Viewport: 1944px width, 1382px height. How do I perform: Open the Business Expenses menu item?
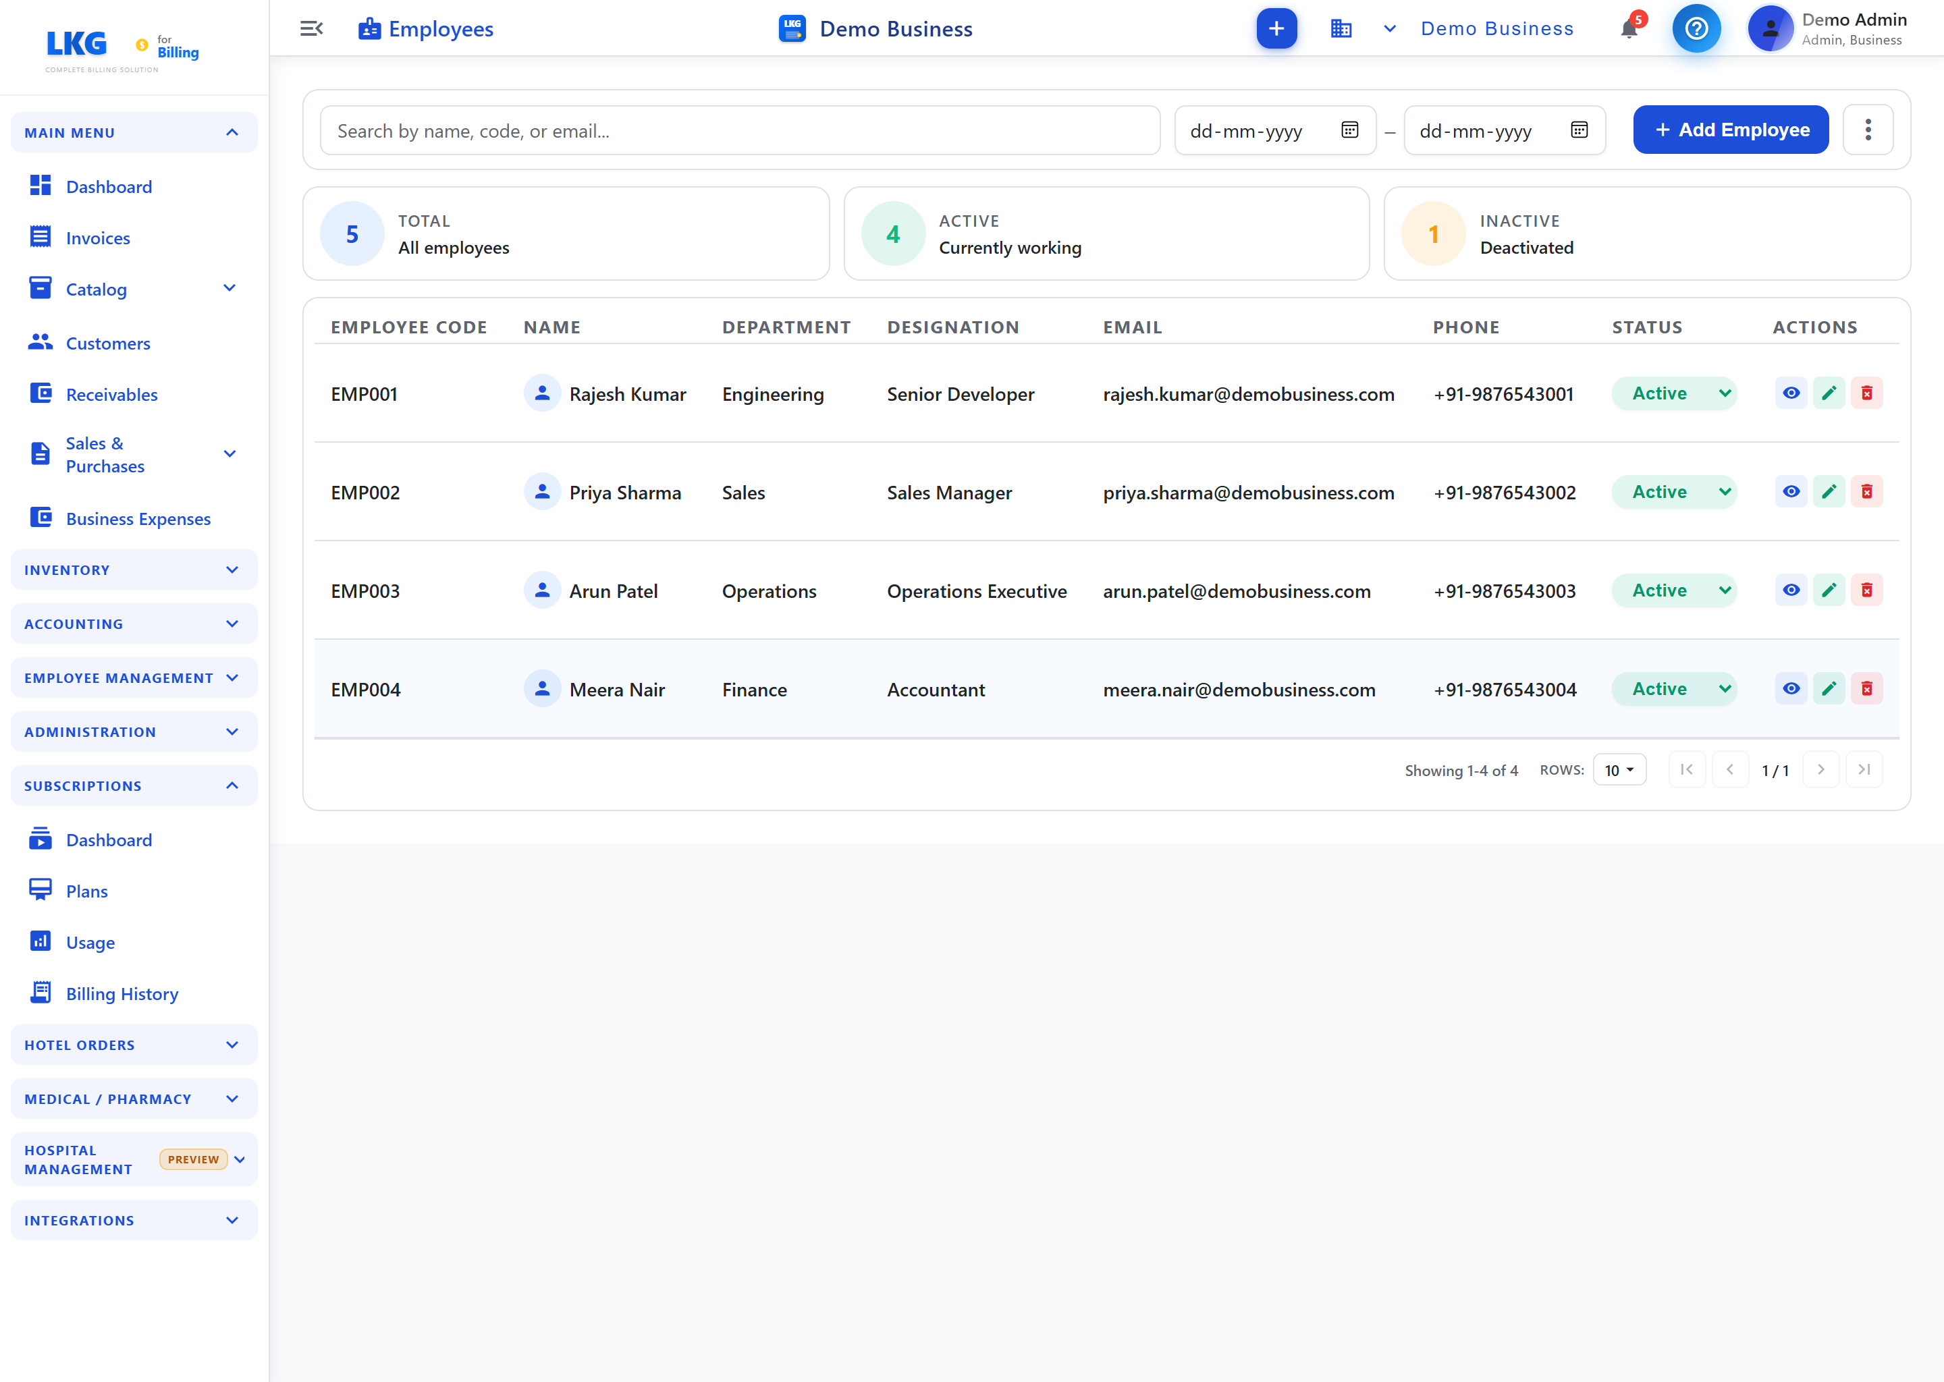click(134, 518)
